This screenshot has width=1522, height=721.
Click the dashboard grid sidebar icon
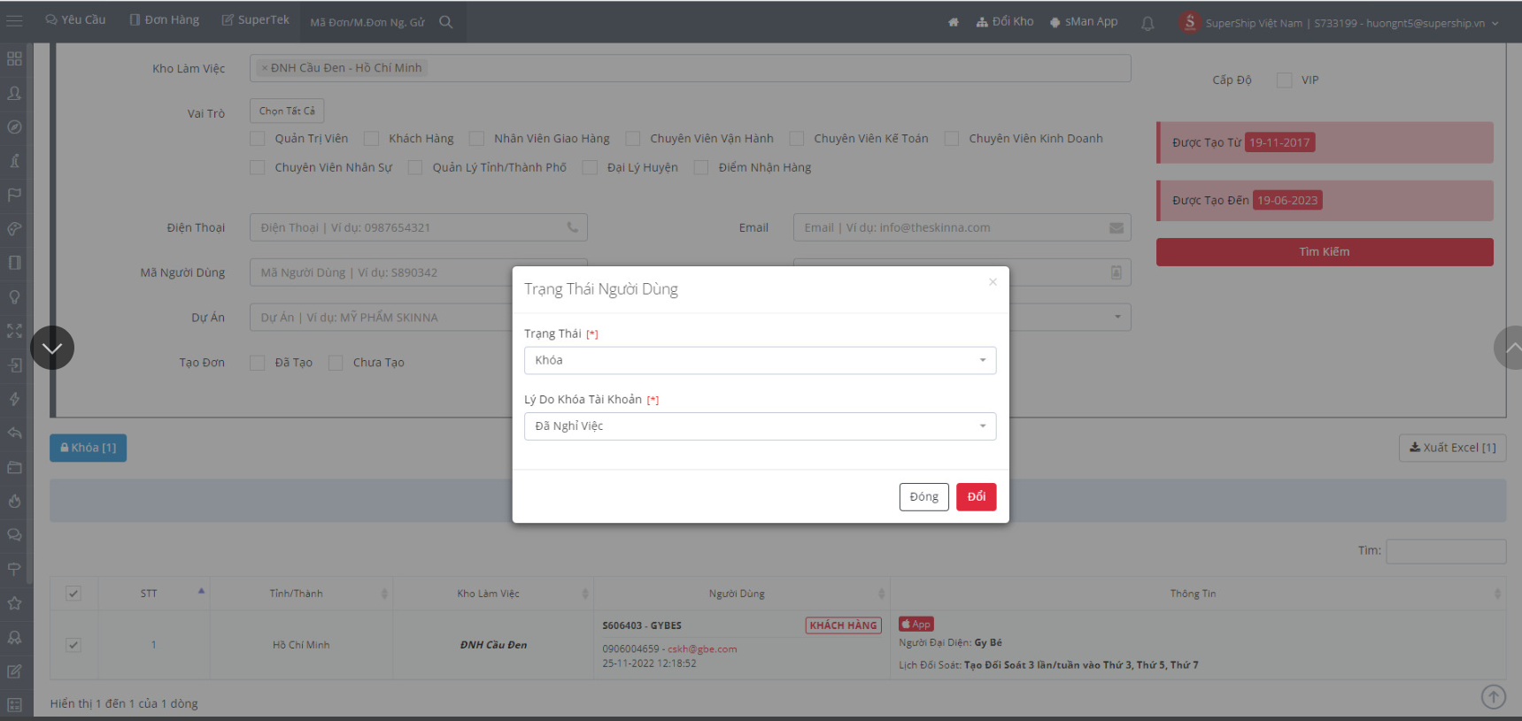(x=14, y=58)
